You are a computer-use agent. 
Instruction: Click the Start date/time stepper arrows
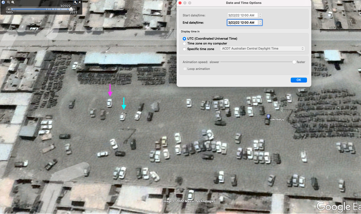point(260,16)
